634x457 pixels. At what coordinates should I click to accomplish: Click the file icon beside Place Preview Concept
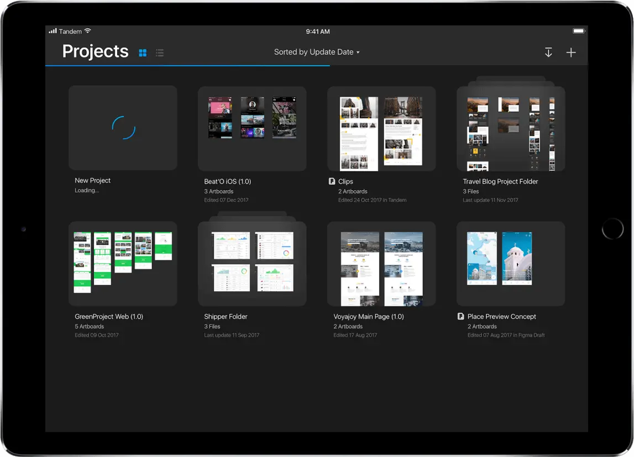461,317
